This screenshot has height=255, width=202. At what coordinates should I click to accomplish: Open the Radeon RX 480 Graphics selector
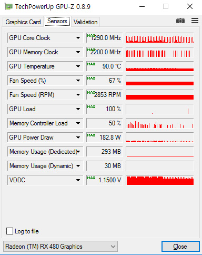(60, 247)
